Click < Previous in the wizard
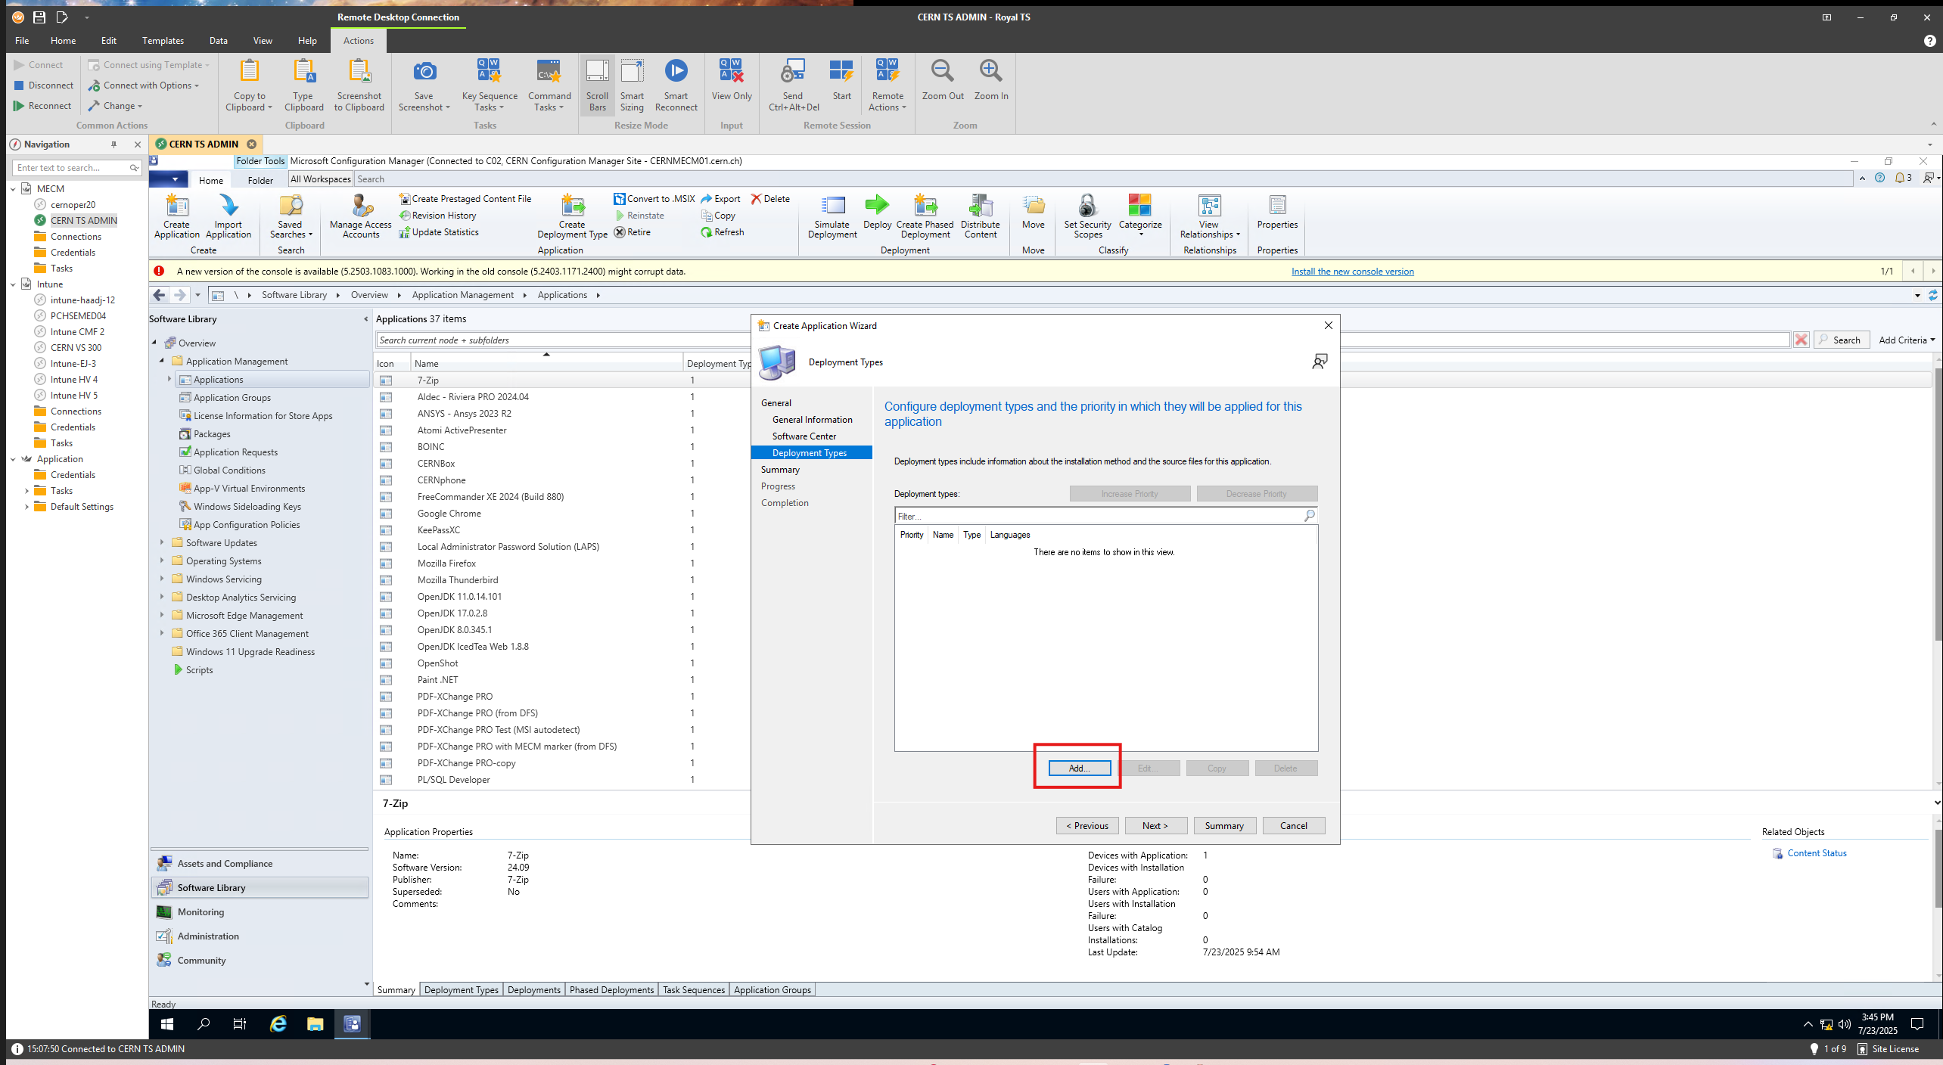Screen dimensions: 1943x1065 click(x=1087, y=826)
